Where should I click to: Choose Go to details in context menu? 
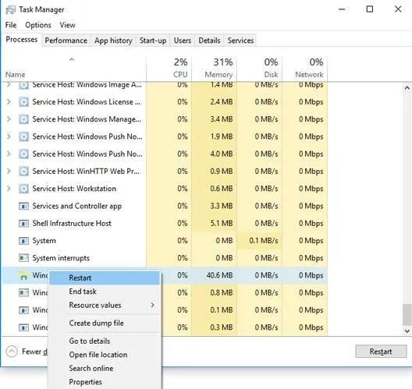tap(105, 341)
